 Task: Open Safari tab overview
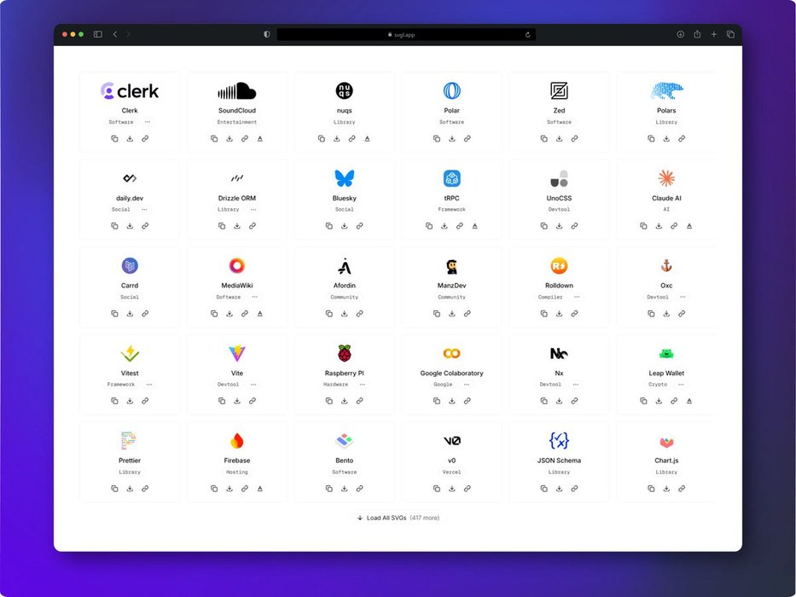(730, 34)
